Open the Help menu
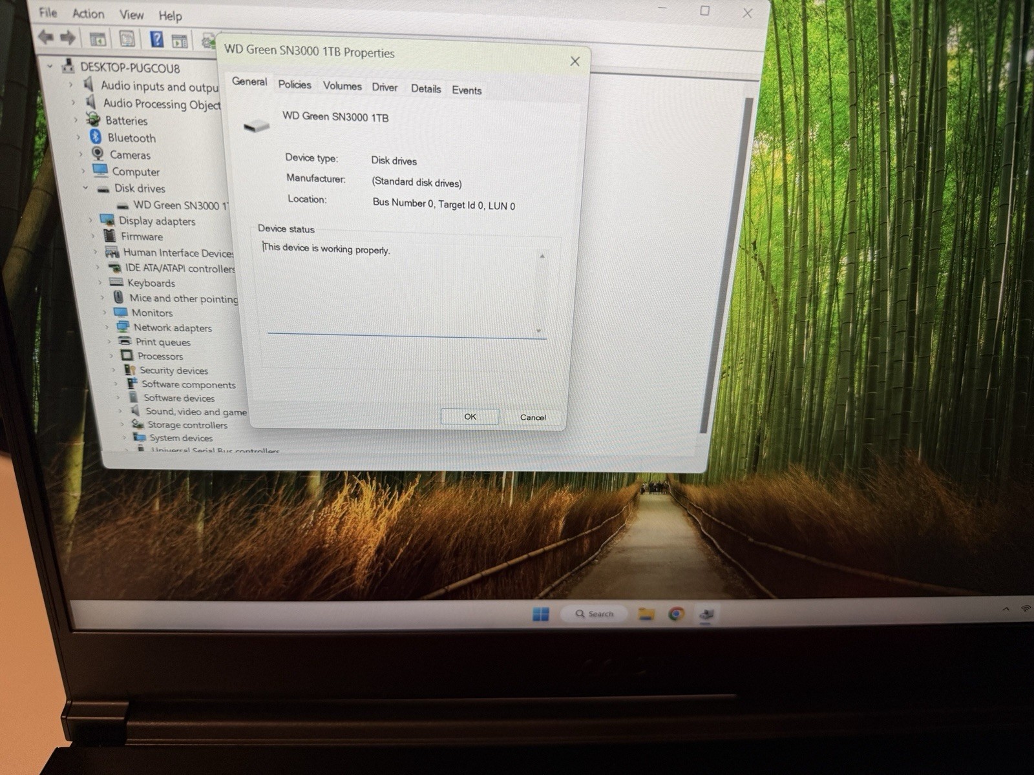1034x775 pixels. 170,15
